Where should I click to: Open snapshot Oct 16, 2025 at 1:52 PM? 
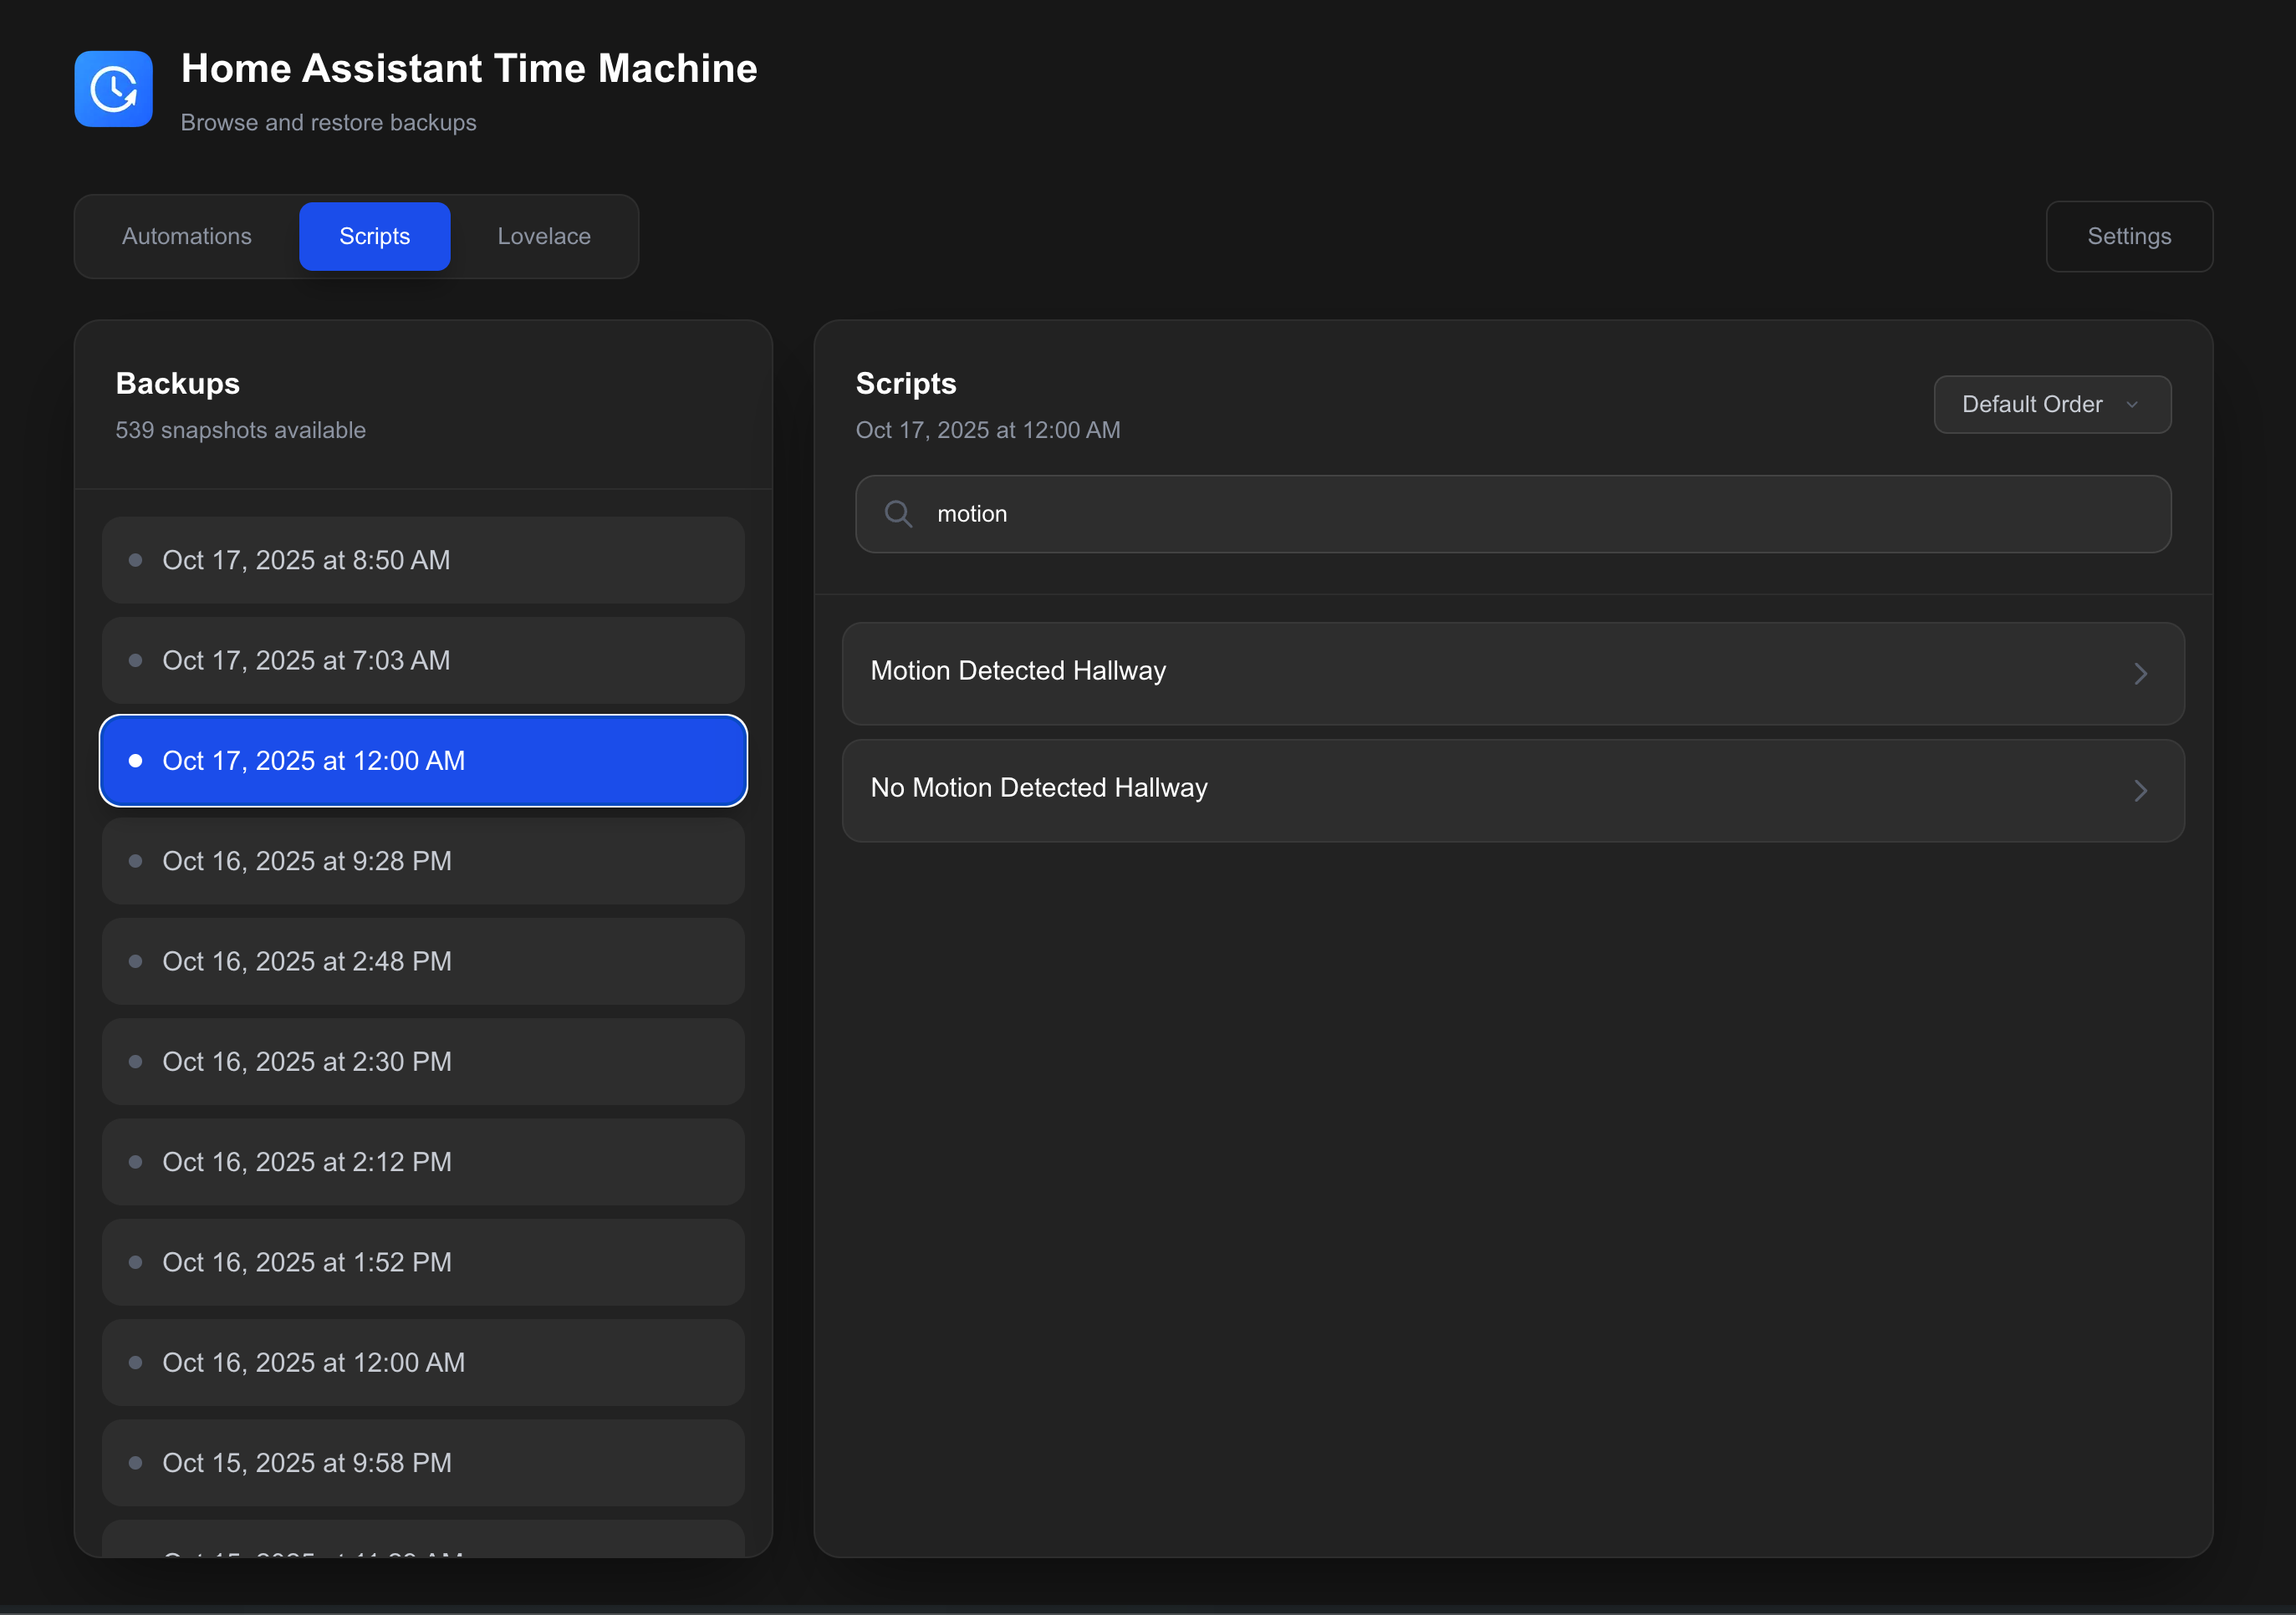click(x=423, y=1262)
